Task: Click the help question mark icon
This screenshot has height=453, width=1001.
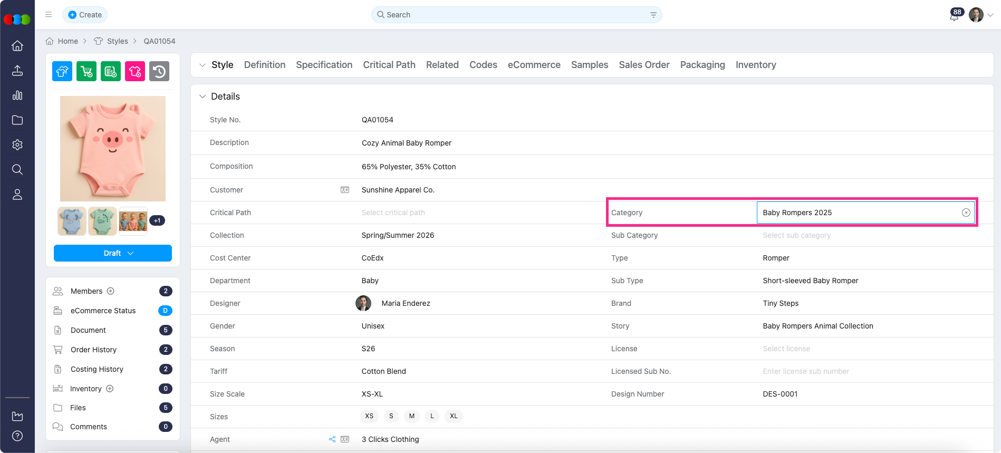Action: [x=17, y=436]
